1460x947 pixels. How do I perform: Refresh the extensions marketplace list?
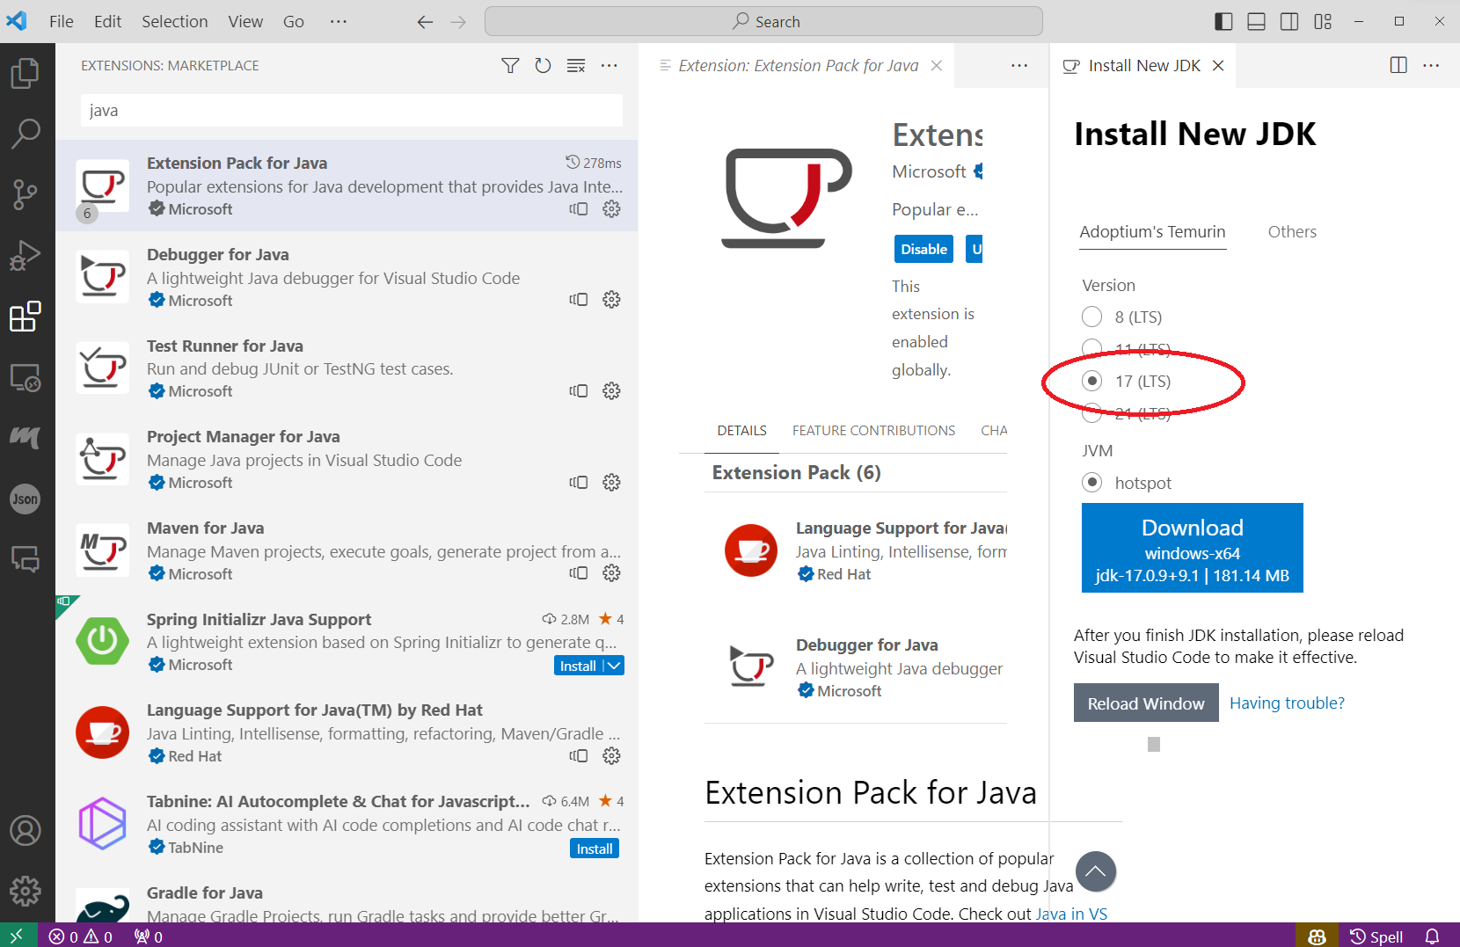pos(543,65)
